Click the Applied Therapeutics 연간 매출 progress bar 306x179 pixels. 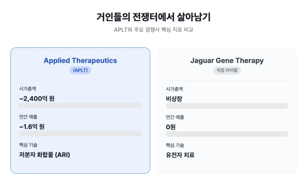coord(80,134)
